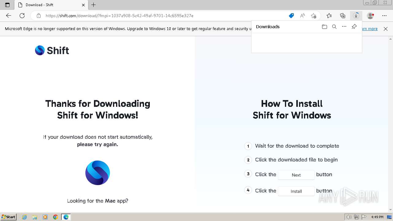Viewport: 393px width, 221px height.
Task: Search downloads with the magnifier icon
Action: coord(334,27)
